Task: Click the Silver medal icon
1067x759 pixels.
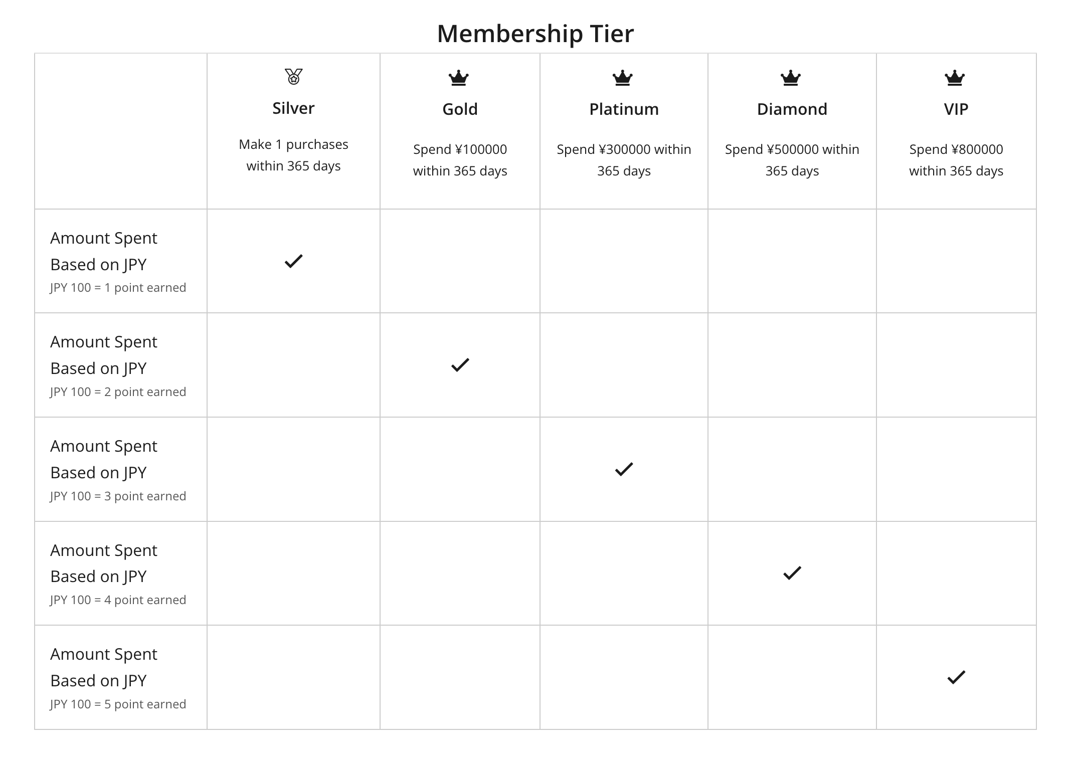Action: pyautogui.click(x=293, y=76)
